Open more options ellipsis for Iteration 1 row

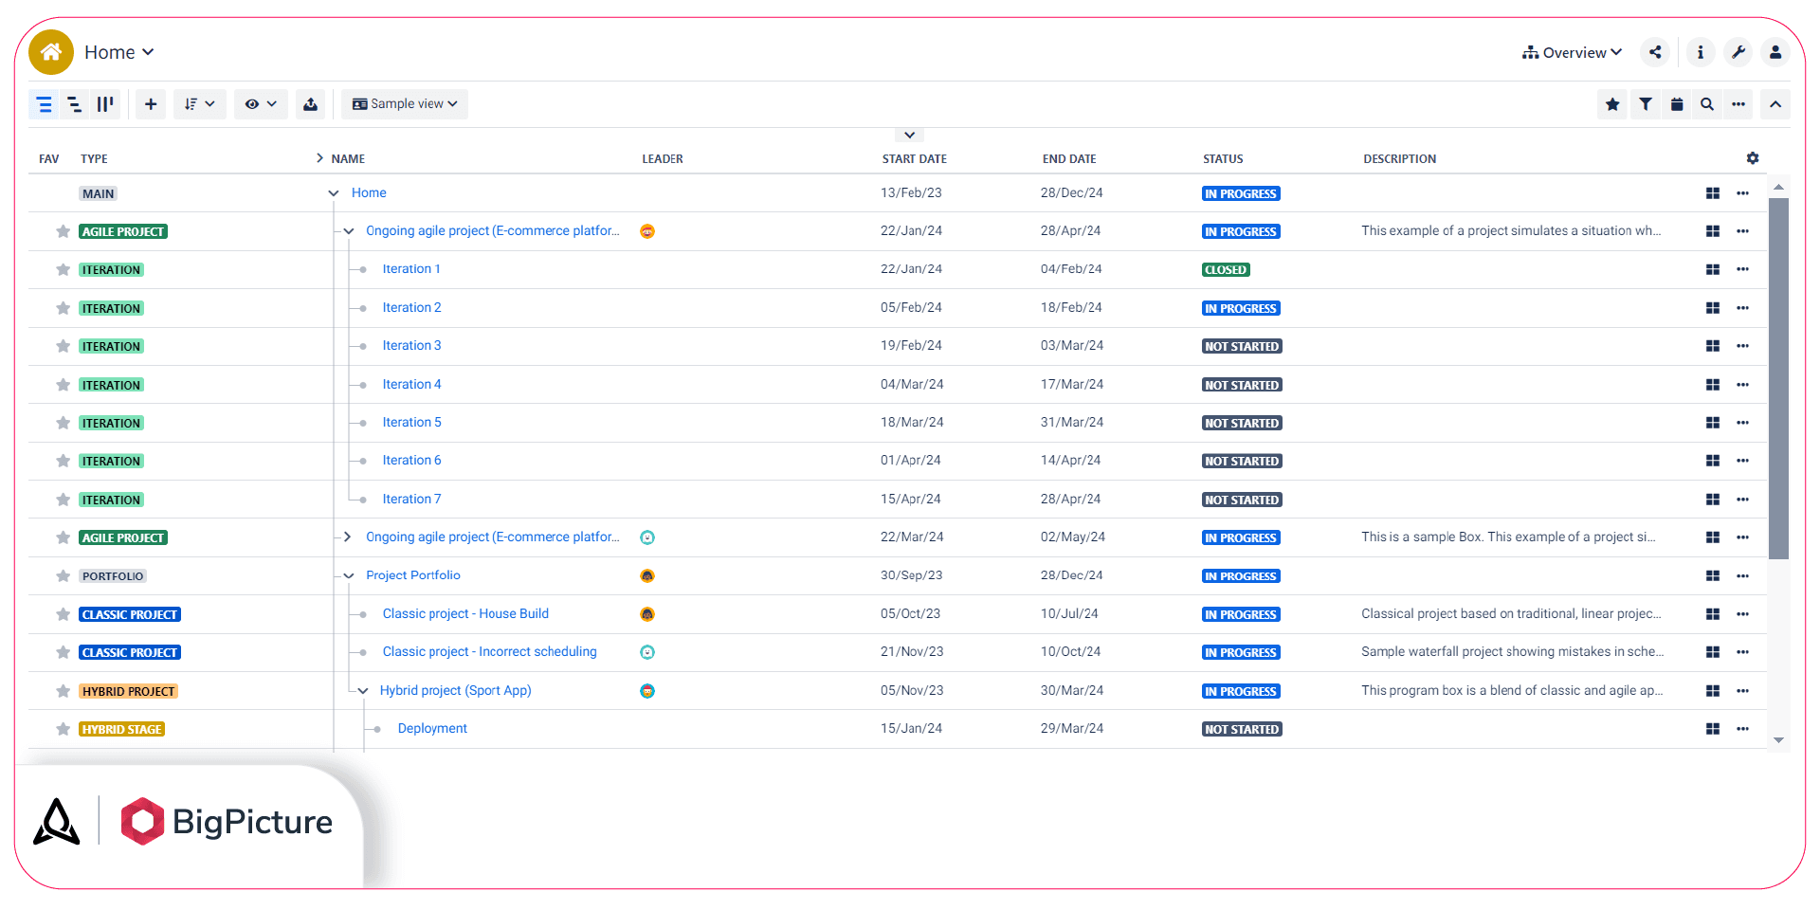pyautogui.click(x=1742, y=269)
